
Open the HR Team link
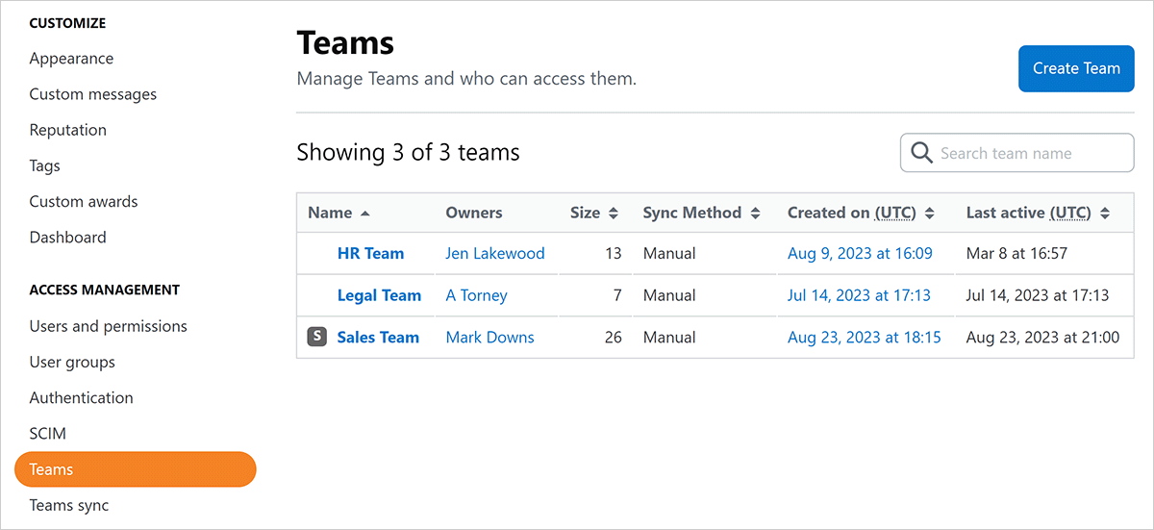pyautogui.click(x=370, y=254)
